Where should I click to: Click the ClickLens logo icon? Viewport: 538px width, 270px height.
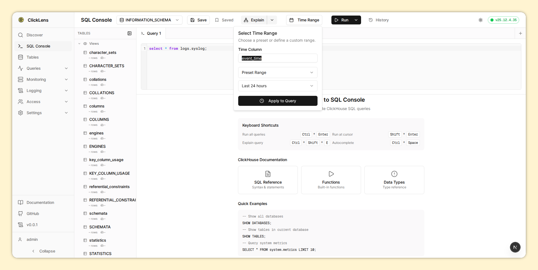21,20
